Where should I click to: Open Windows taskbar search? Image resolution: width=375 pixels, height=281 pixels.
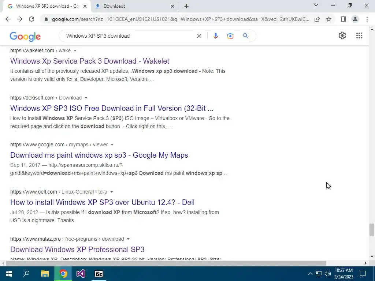tap(26, 274)
